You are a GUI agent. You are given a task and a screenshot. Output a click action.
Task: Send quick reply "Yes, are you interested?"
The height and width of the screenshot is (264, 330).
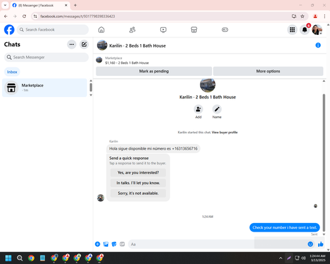tap(138, 173)
